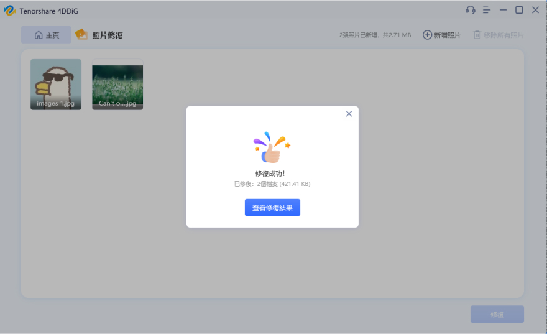Open the hamburger menu icon
This screenshot has height=334, width=547.
tap(486, 10)
